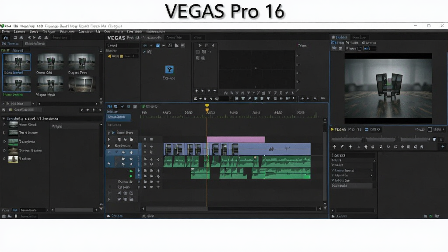Select the highlighted blue track name label
The width and height of the screenshot is (448, 252).
pos(118,117)
